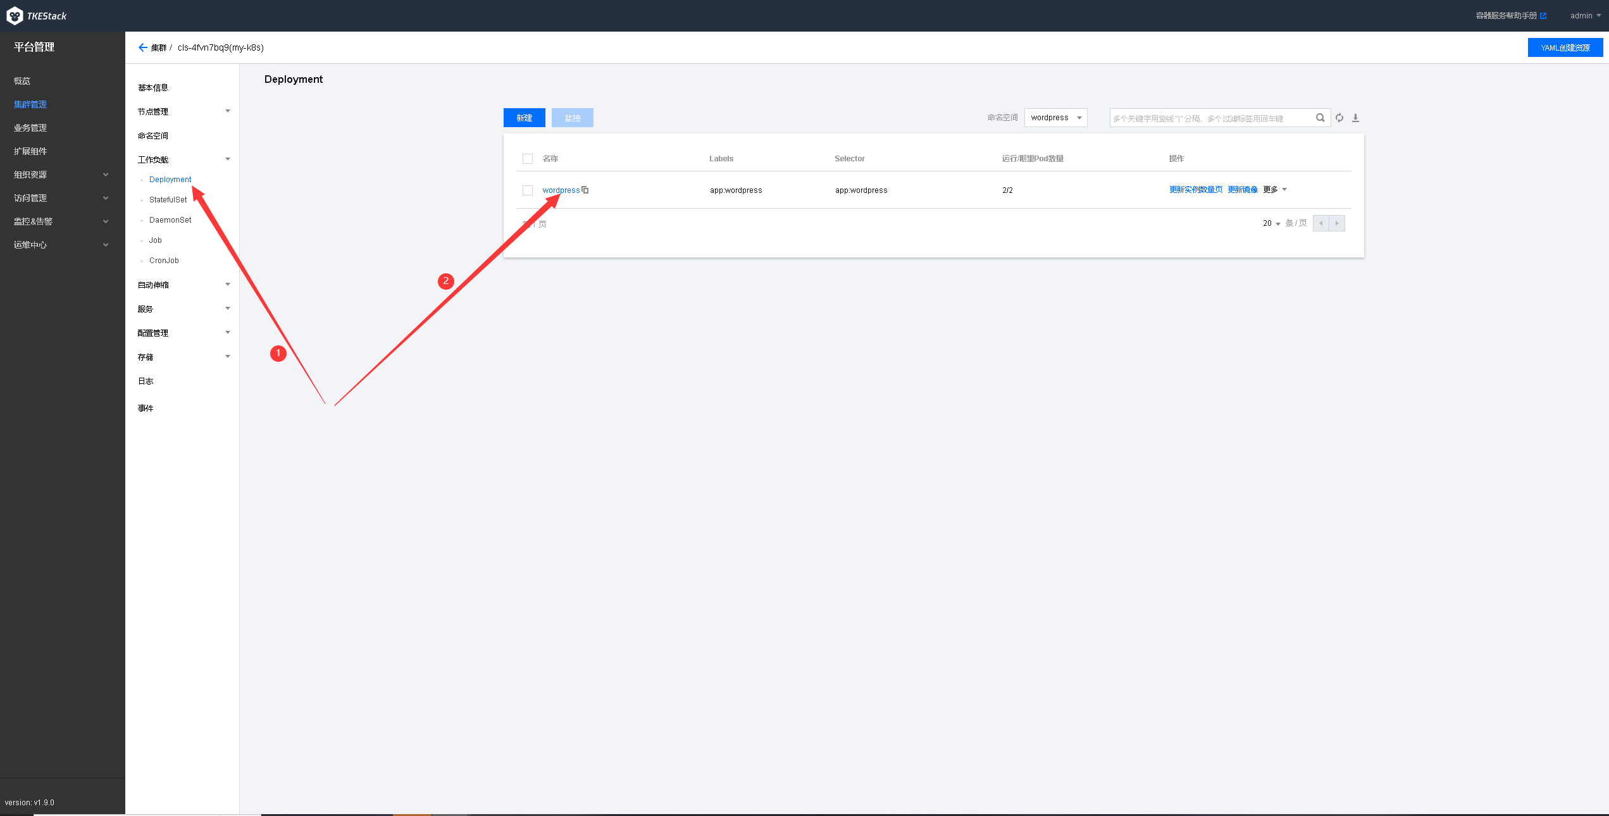The image size is (1609, 816).
Task: Download the deployment list
Action: (1355, 118)
